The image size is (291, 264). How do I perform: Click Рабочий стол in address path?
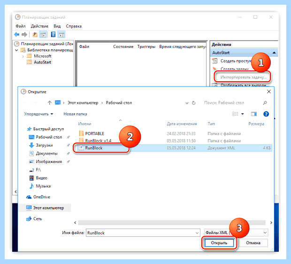[119, 103]
